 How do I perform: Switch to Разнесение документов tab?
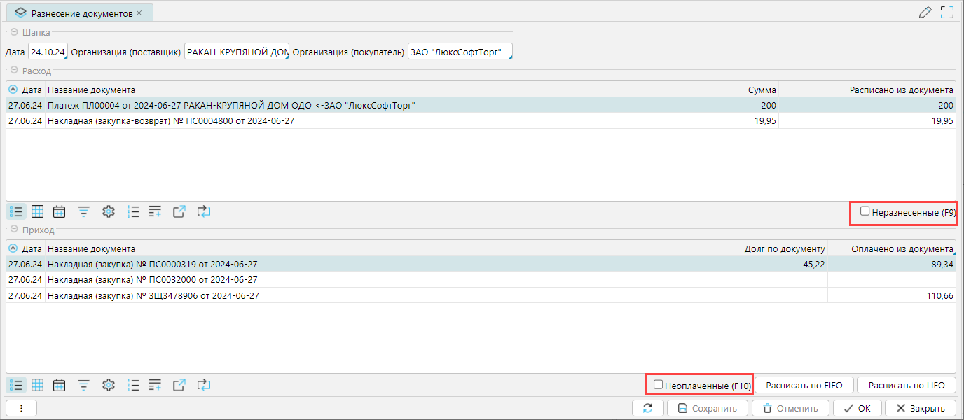(81, 13)
